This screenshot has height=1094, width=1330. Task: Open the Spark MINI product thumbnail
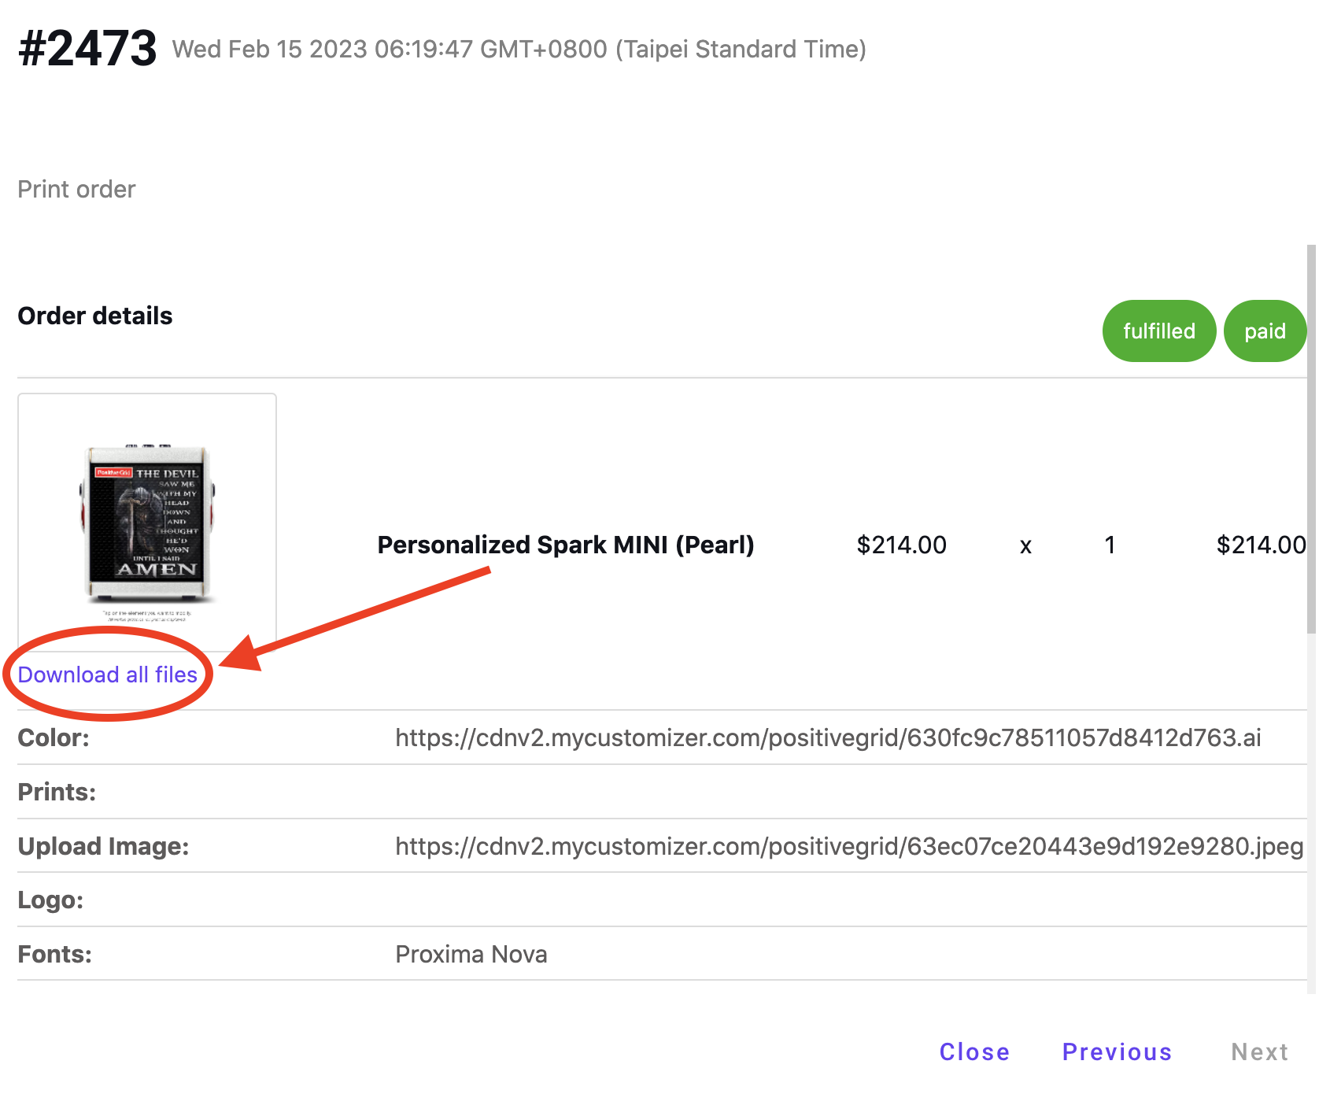click(147, 523)
